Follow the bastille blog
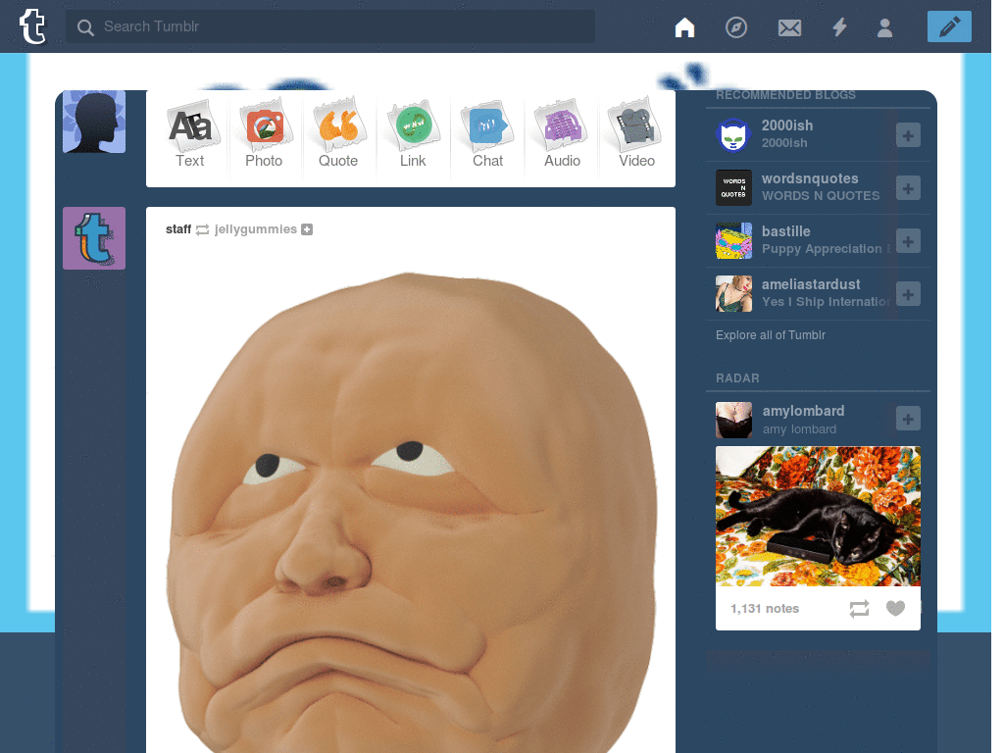Image resolution: width=1004 pixels, height=753 pixels. pyautogui.click(x=908, y=241)
